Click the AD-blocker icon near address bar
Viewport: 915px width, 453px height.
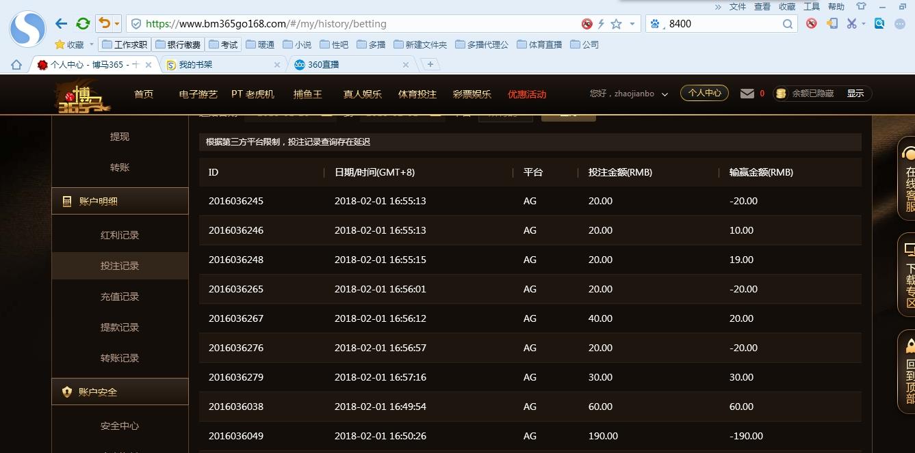coord(587,23)
